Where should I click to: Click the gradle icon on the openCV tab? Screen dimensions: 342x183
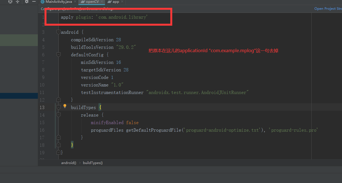(82, 2)
